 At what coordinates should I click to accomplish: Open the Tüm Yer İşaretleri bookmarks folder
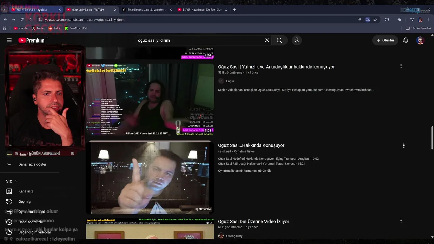tap(418, 28)
